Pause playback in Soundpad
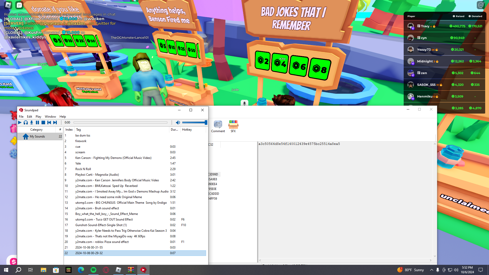The height and width of the screenshot is (275, 489). (37, 122)
